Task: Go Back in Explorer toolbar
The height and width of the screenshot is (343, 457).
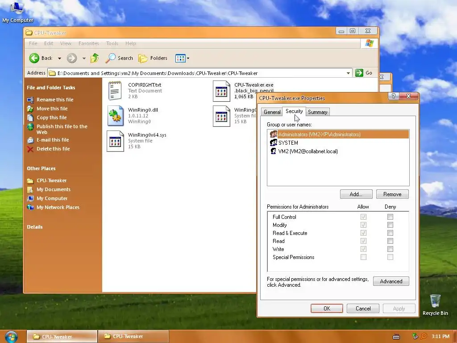Action: (41, 58)
